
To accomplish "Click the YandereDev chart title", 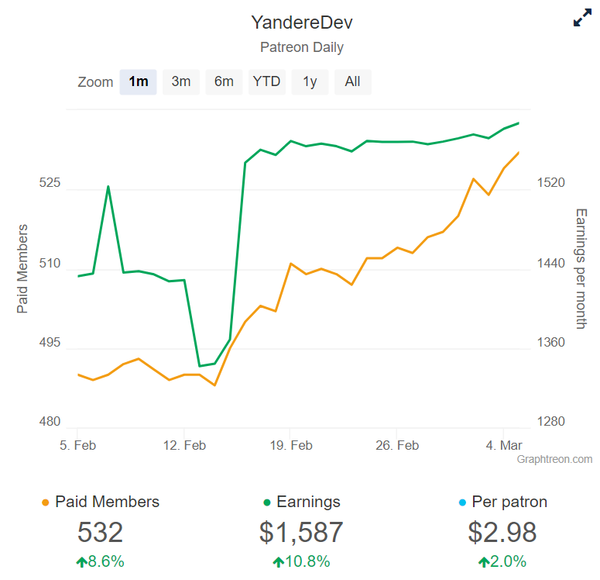I will point(301,22).
